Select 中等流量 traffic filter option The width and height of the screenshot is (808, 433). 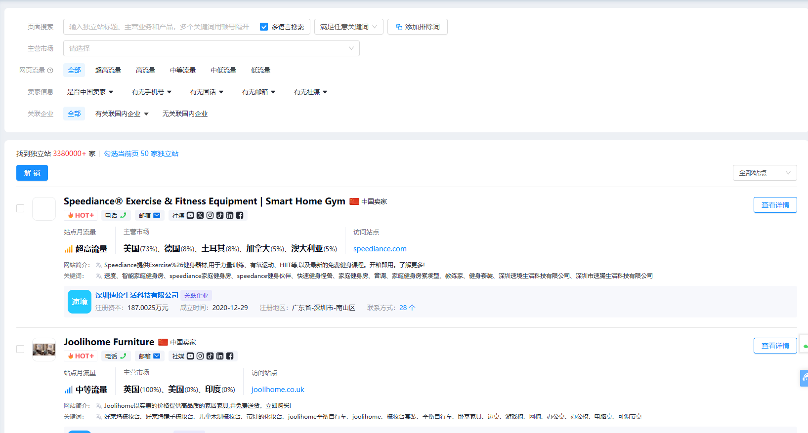coord(183,70)
